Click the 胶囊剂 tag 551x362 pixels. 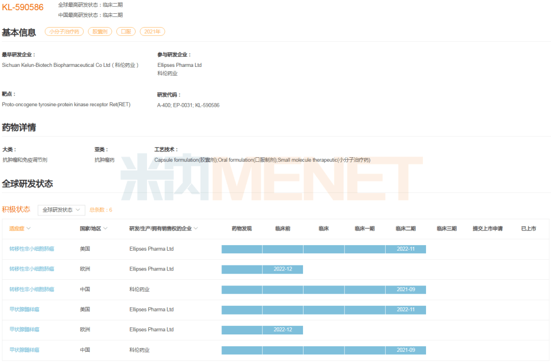pos(100,32)
